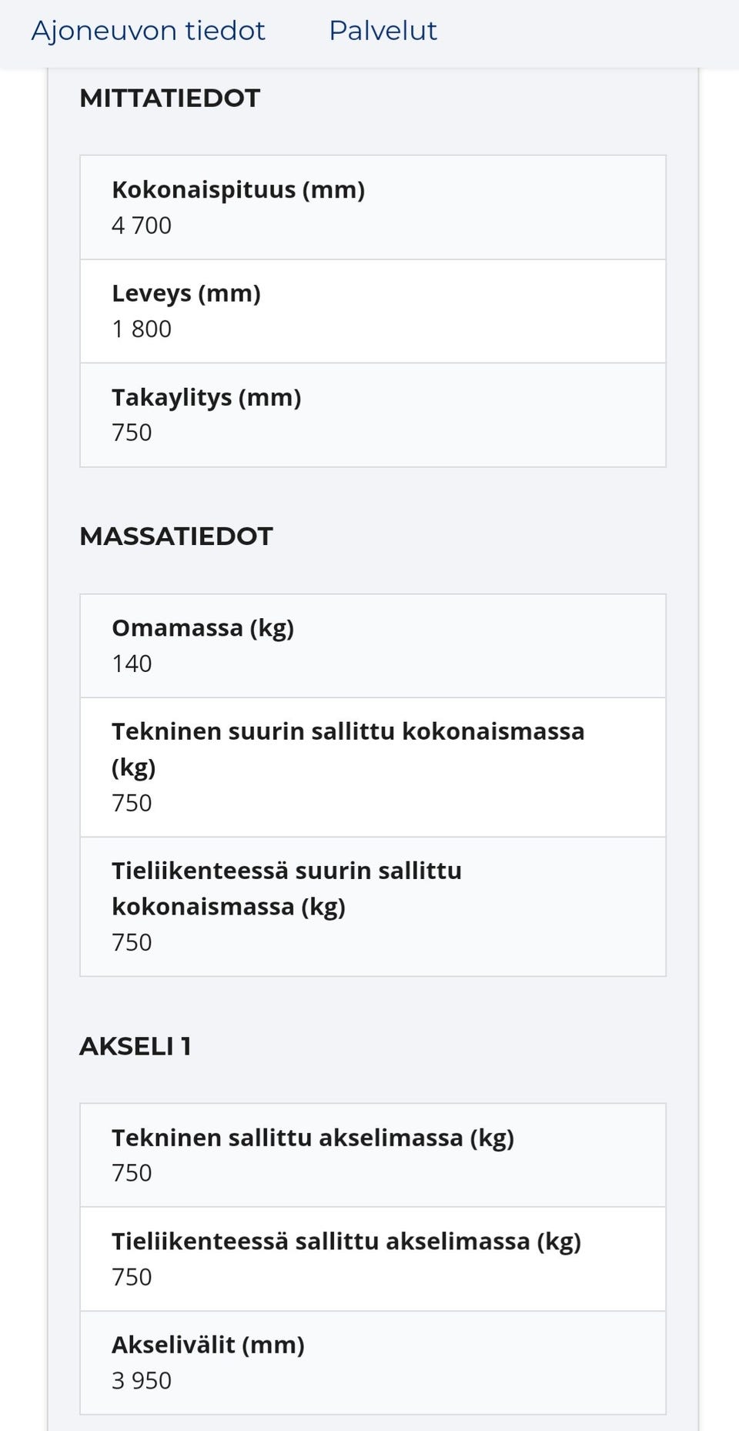Click the value 4 700 under Kokonaispituus
The height and width of the screenshot is (1431, 739).
(x=141, y=226)
